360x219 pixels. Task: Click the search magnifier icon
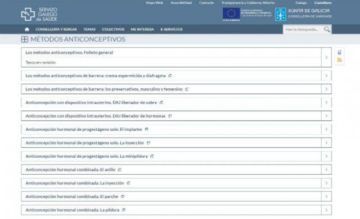pyautogui.click(x=326, y=29)
